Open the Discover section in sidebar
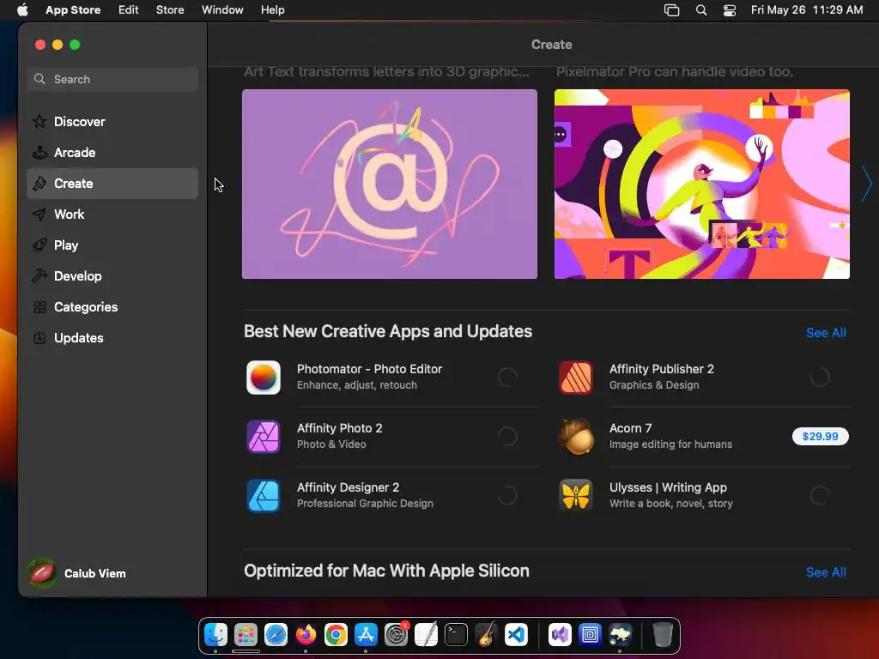 [x=112, y=122]
